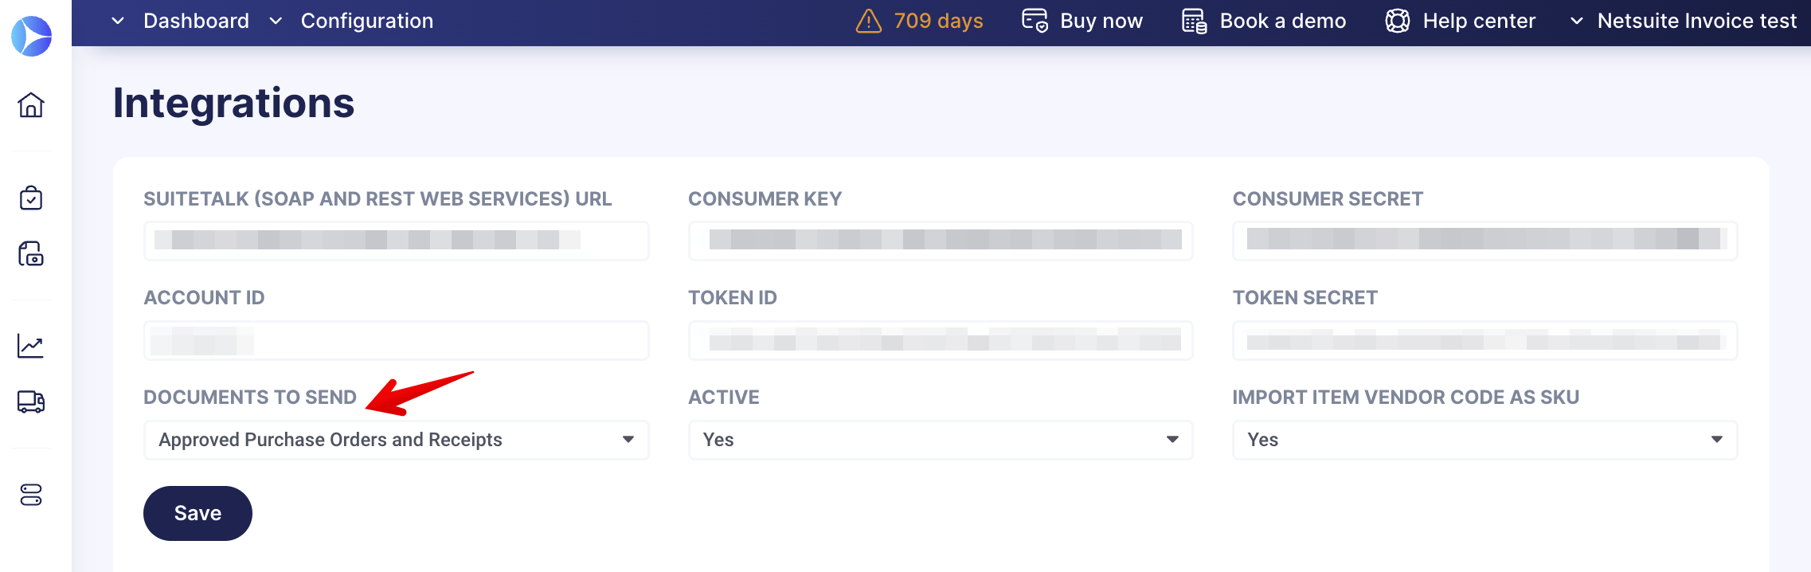Click the app logo in the top corner
This screenshot has height=572, width=1811.
[x=30, y=35]
